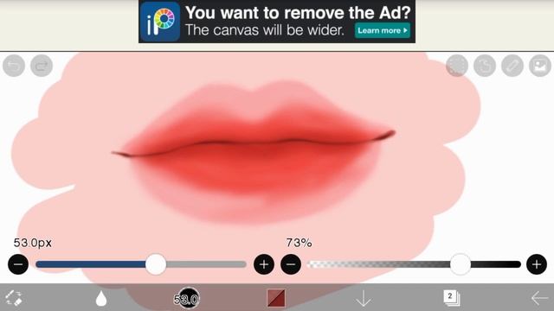Decrease brush thickness with minus button
The width and height of the screenshot is (554, 311).
(18, 264)
